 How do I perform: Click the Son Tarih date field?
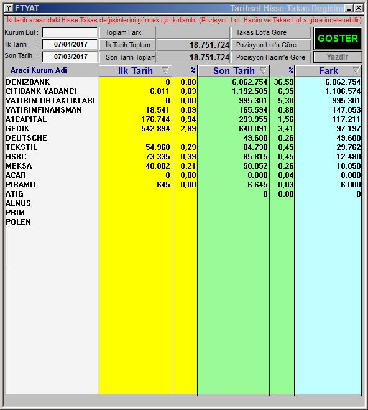(70, 57)
